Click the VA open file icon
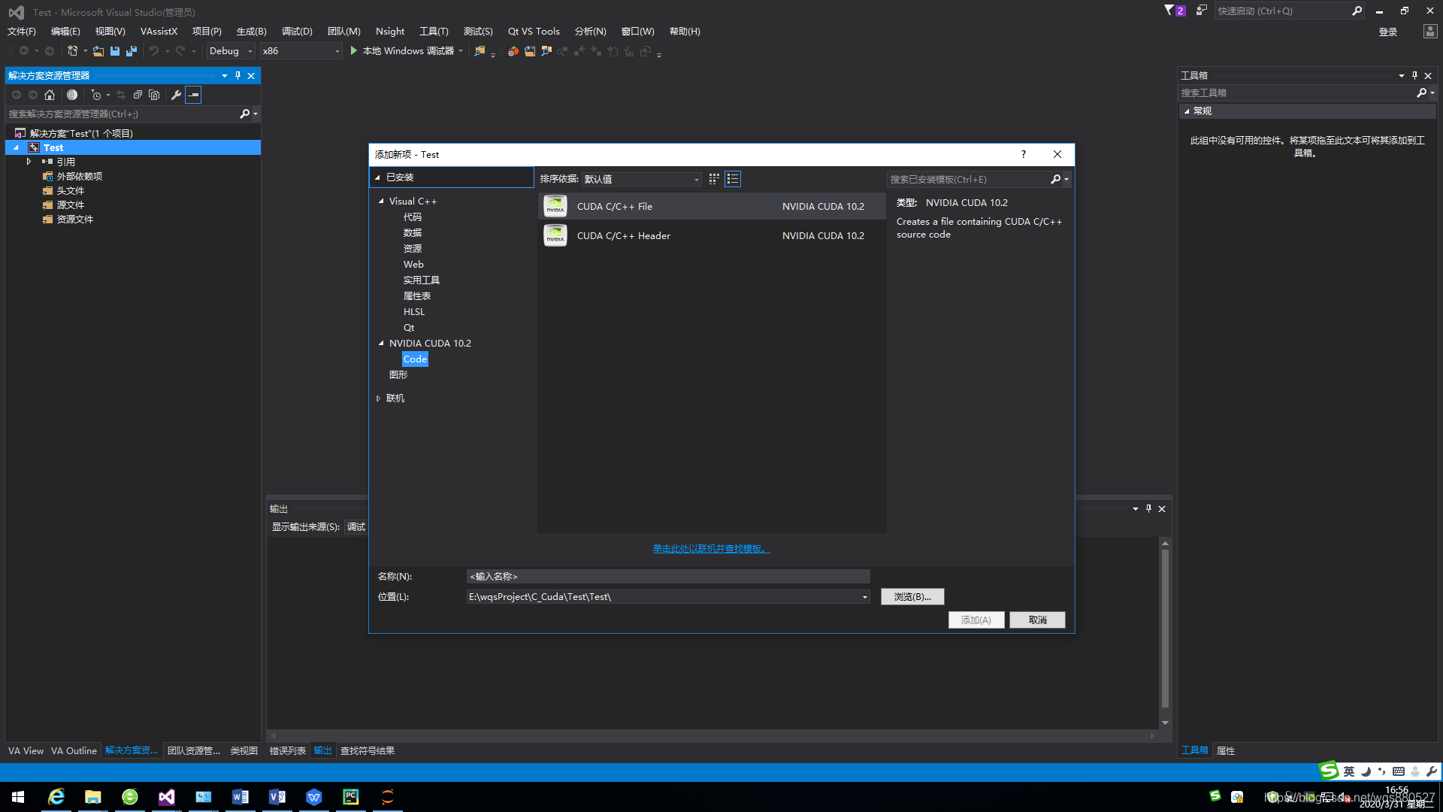Image resolution: width=1443 pixels, height=812 pixels. pyautogui.click(x=530, y=51)
